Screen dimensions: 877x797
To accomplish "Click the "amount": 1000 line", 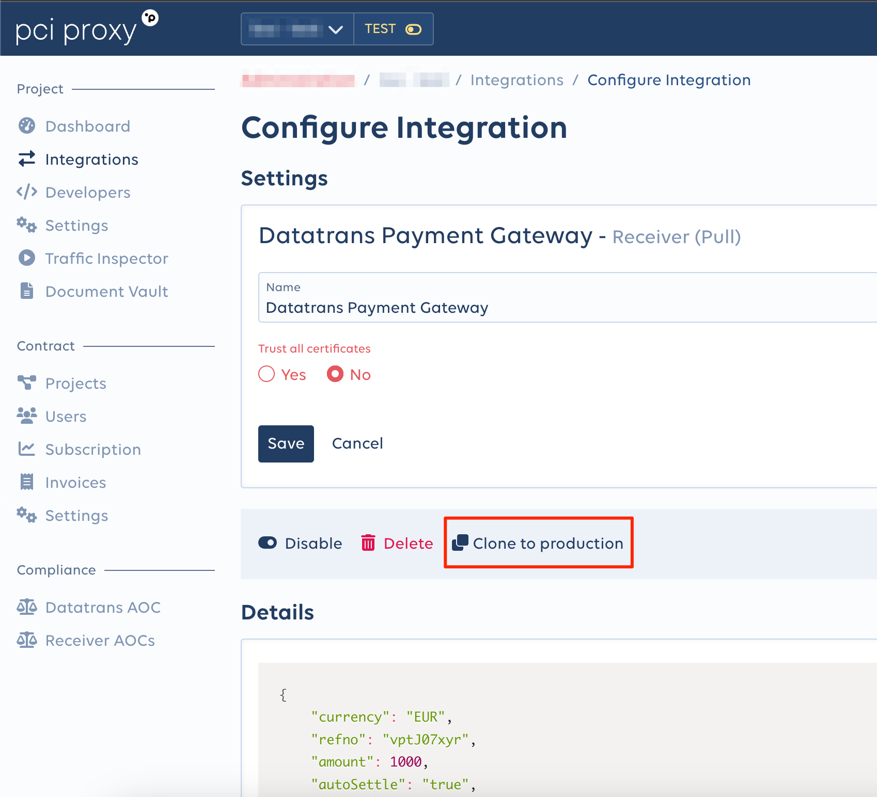I will 370,762.
